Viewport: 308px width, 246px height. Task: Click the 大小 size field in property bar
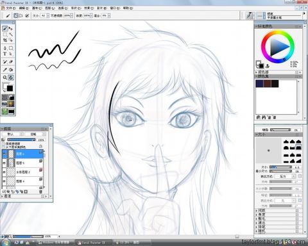click(44, 15)
